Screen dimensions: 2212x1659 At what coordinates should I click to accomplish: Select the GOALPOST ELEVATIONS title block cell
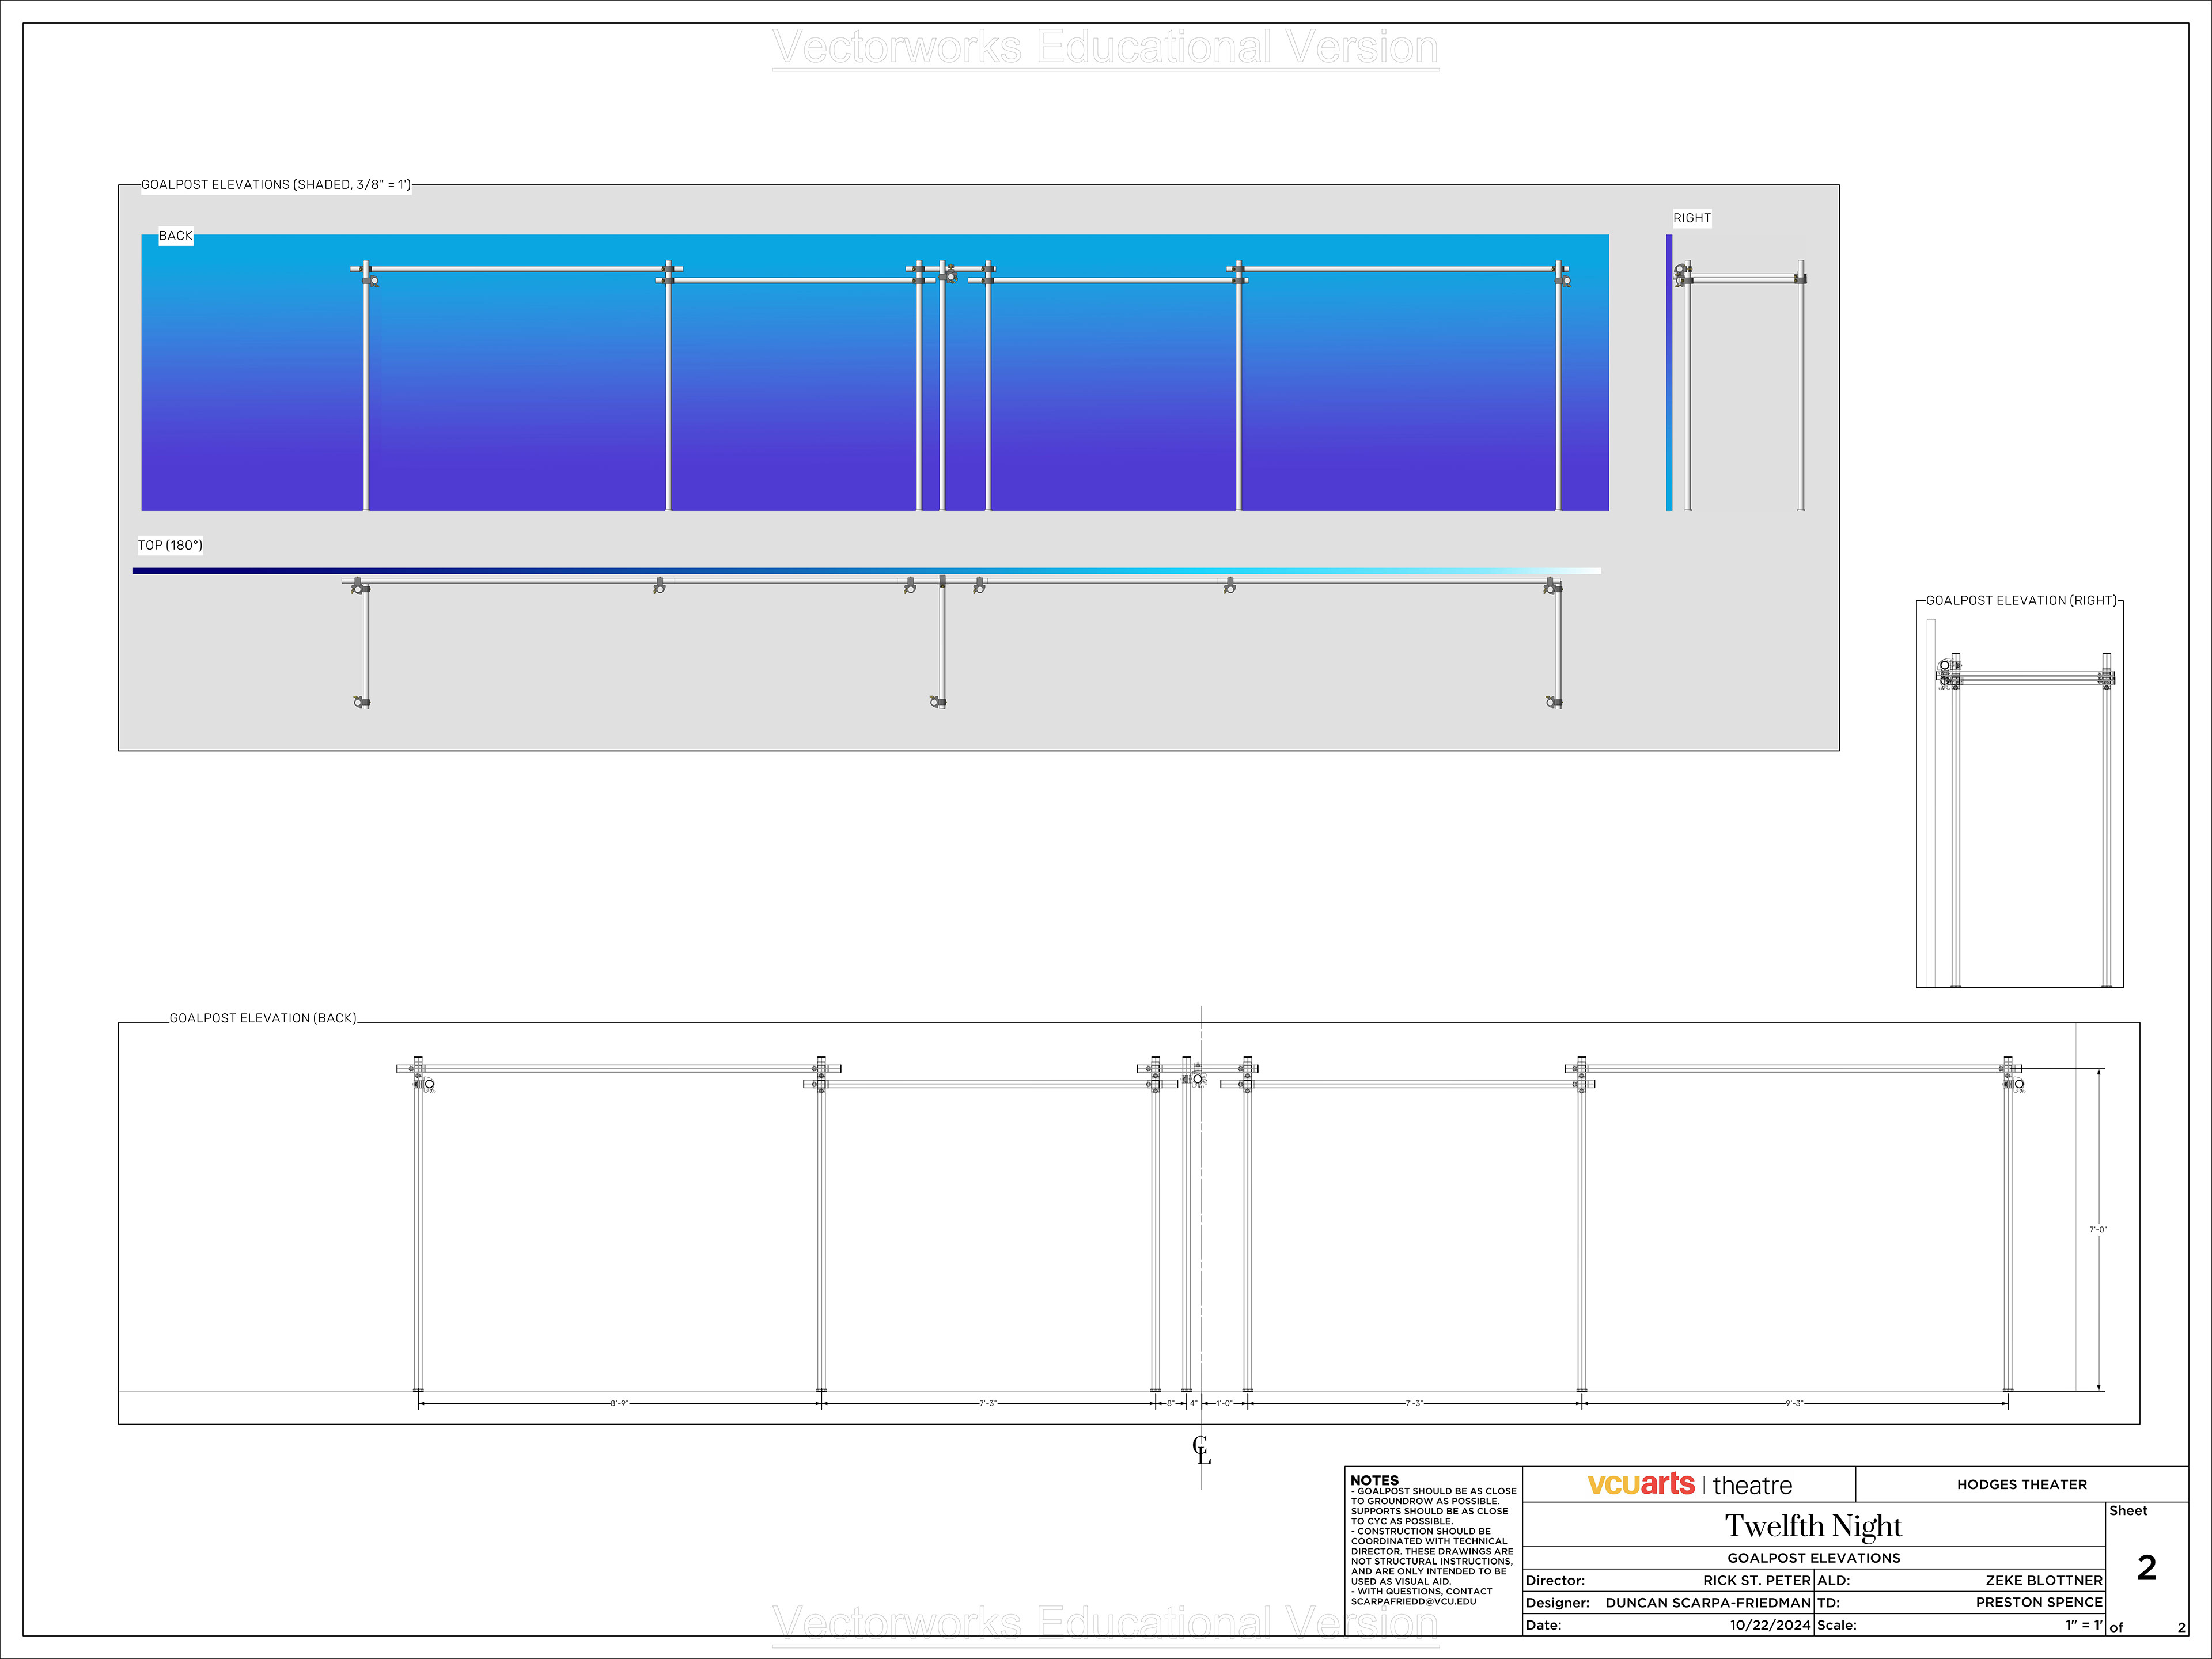pos(1813,1558)
